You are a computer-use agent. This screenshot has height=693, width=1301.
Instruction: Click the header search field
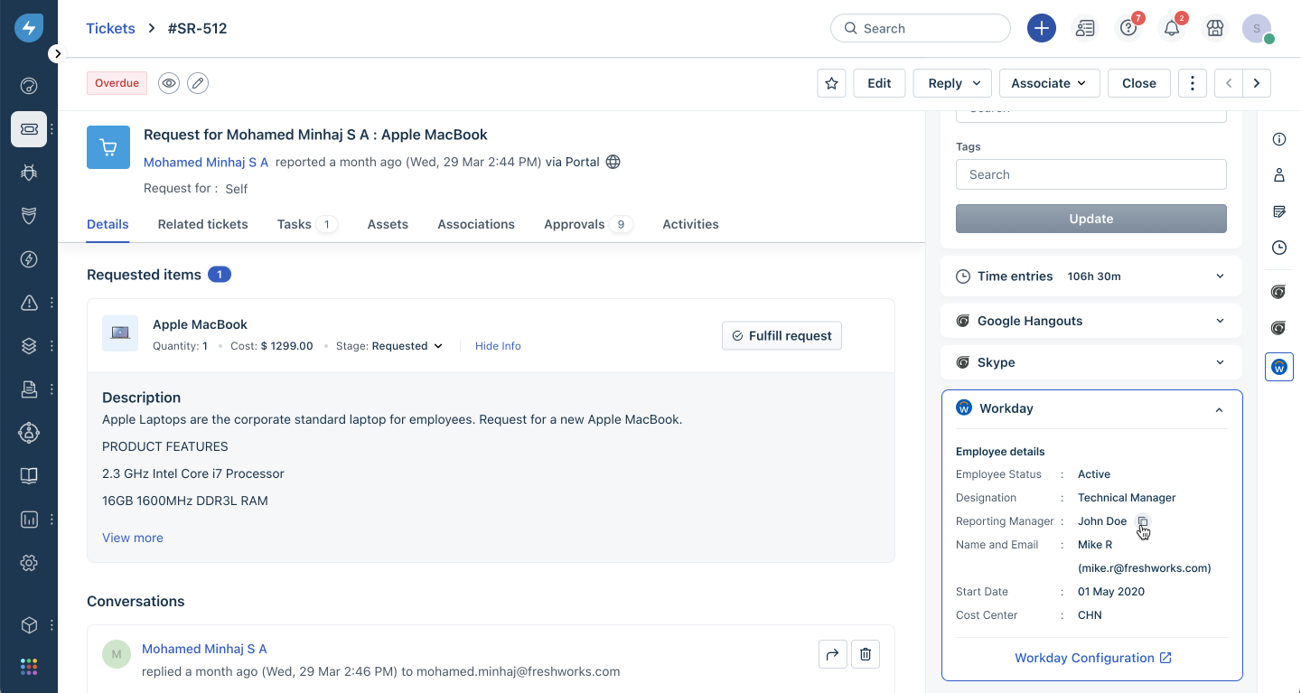coord(920,28)
